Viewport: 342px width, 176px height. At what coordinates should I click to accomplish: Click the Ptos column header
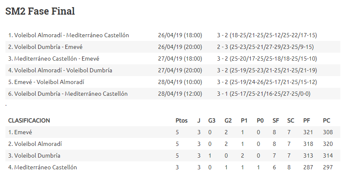(x=182, y=120)
